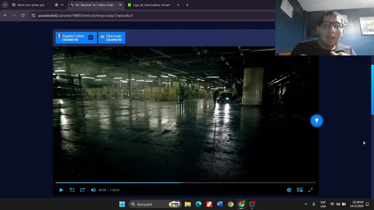Play the Sherlock video
Viewport: 374px width, 210px height.
coord(61,190)
